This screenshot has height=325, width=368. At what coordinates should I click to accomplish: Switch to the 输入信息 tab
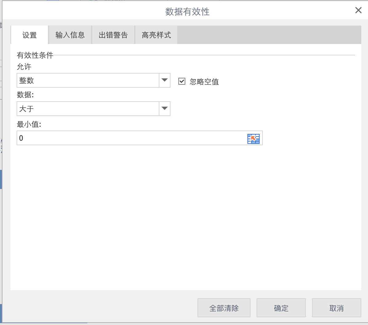click(70, 35)
